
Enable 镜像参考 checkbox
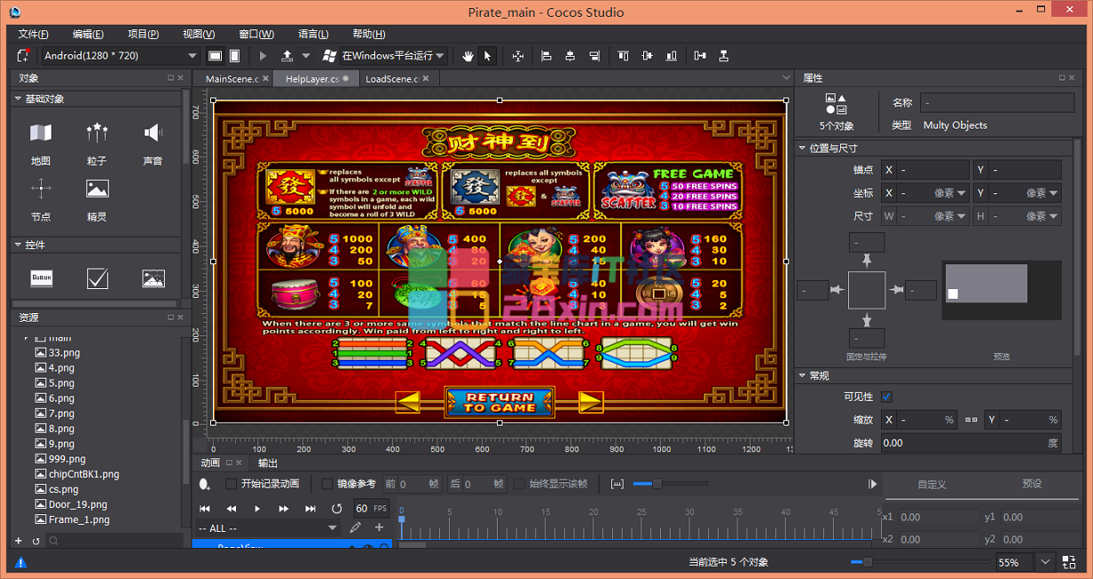[x=326, y=483]
